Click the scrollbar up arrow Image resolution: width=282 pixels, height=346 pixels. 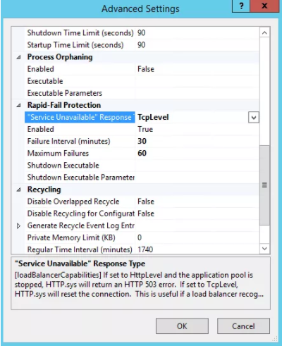[x=264, y=32]
